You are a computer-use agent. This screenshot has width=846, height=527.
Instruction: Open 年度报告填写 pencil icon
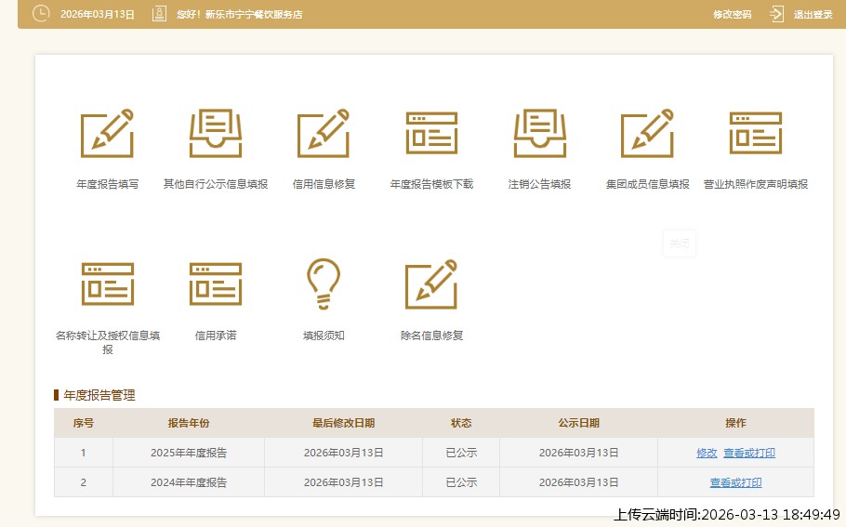(107, 133)
